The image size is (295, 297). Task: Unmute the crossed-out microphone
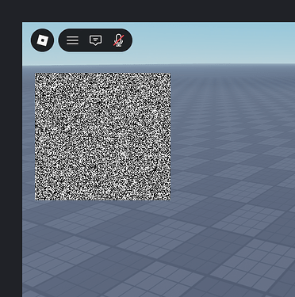119,40
